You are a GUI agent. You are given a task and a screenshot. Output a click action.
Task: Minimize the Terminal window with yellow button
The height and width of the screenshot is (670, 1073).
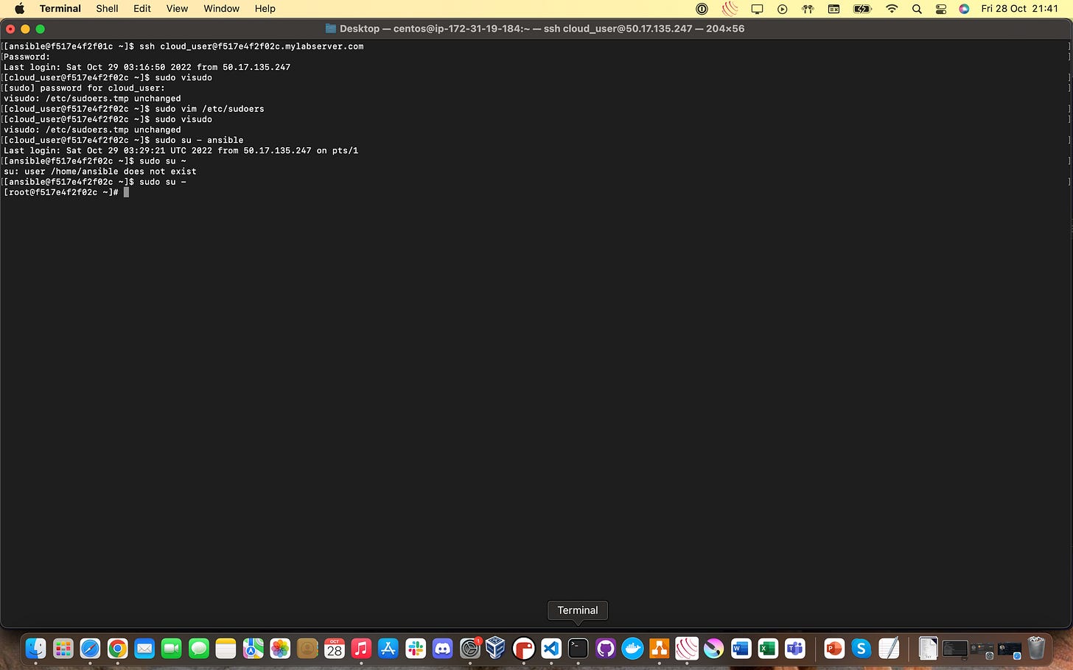(x=25, y=29)
